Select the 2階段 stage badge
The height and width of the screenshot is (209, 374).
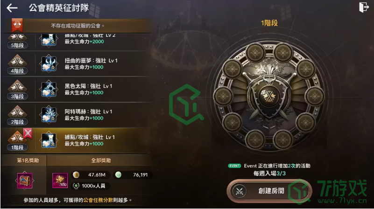click(x=17, y=115)
